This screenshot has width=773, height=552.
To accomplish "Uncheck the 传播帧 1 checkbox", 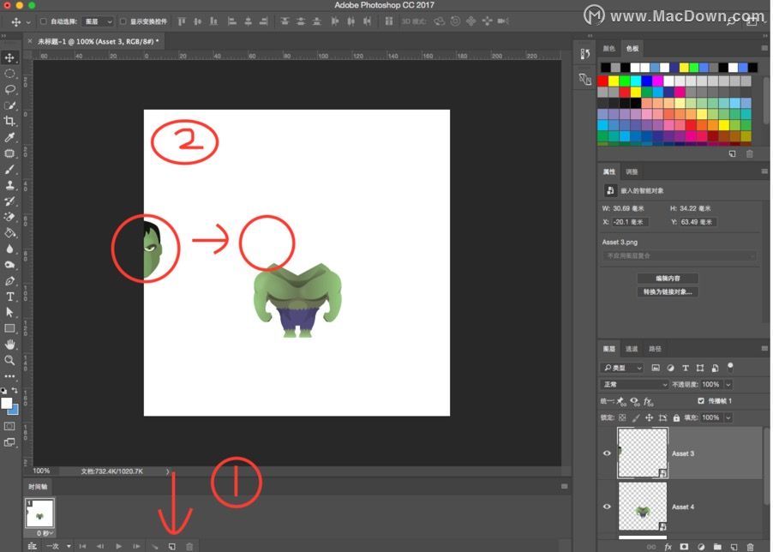I will coord(700,400).
